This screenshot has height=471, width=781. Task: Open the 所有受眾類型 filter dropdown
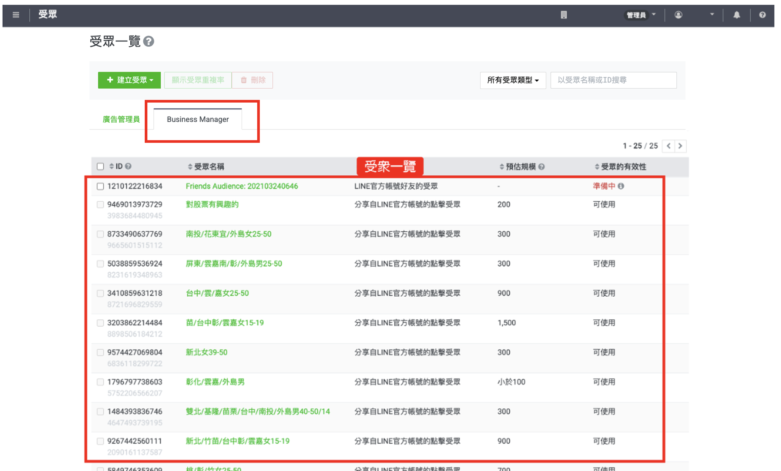click(513, 80)
